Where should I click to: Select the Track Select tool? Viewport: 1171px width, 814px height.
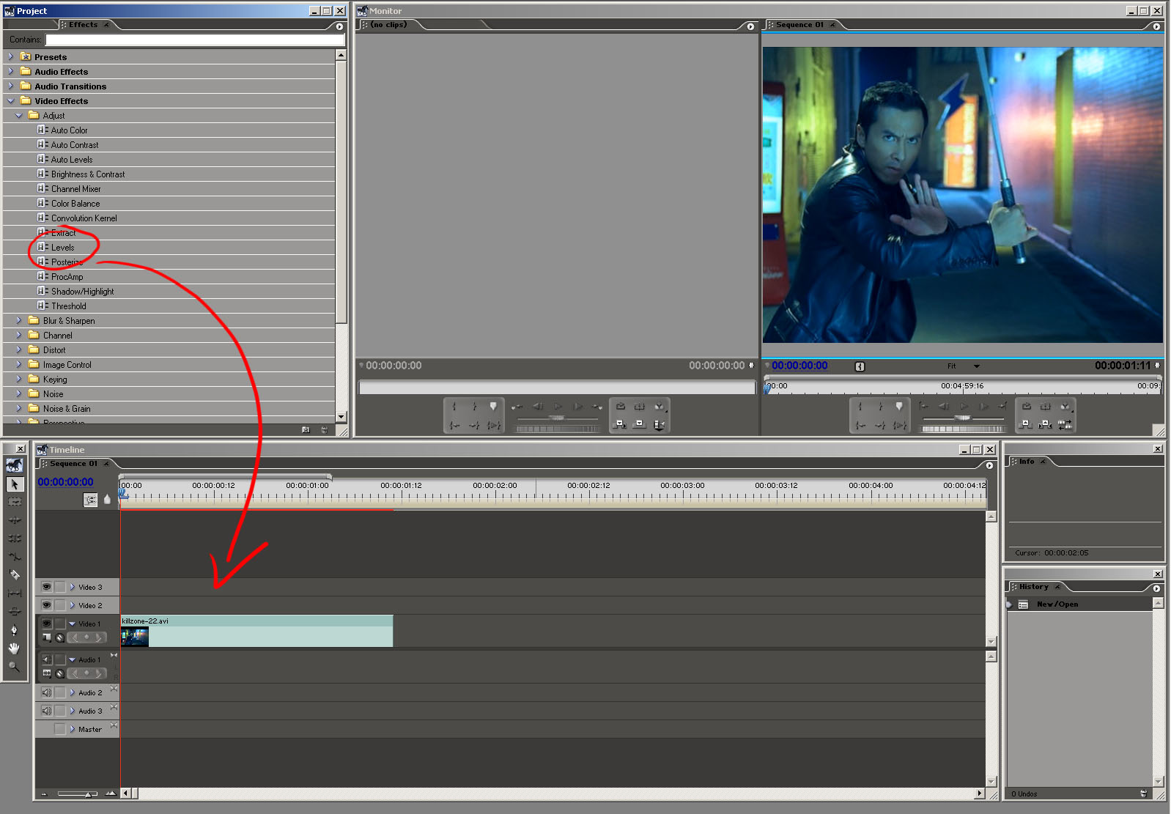[x=14, y=502]
